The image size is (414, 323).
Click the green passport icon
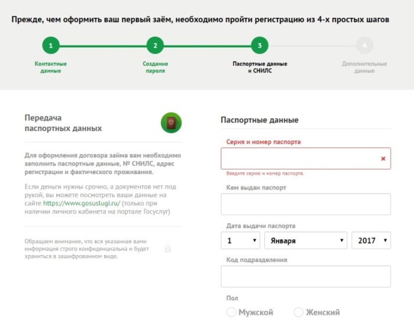tap(171, 123)
